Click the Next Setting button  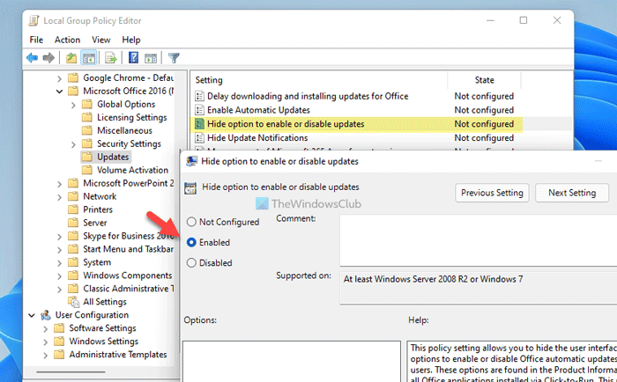572,193
